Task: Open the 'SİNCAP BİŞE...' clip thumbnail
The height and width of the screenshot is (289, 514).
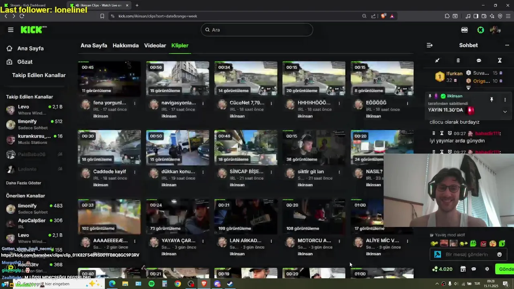Action: point(246,148)
